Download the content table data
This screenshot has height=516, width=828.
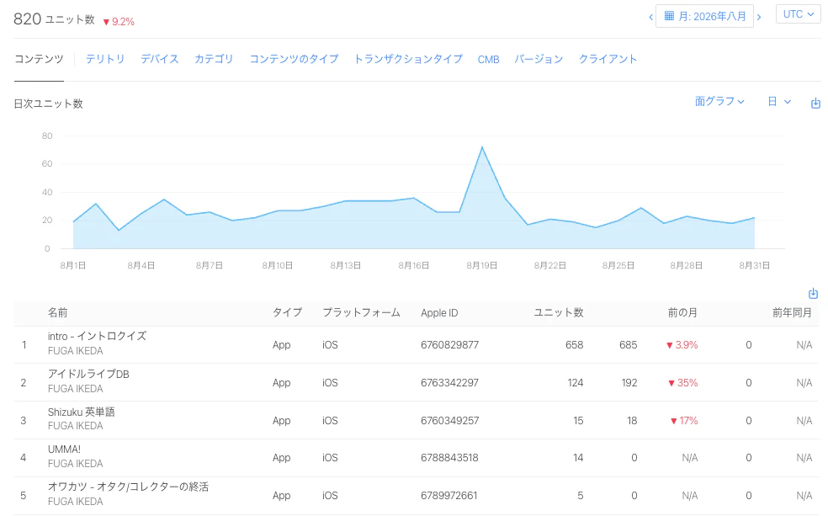coord(813,293)
